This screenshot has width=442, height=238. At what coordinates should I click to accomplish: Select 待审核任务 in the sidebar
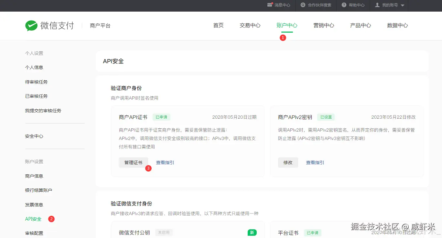pyautogui.click(x=36, y=82)
